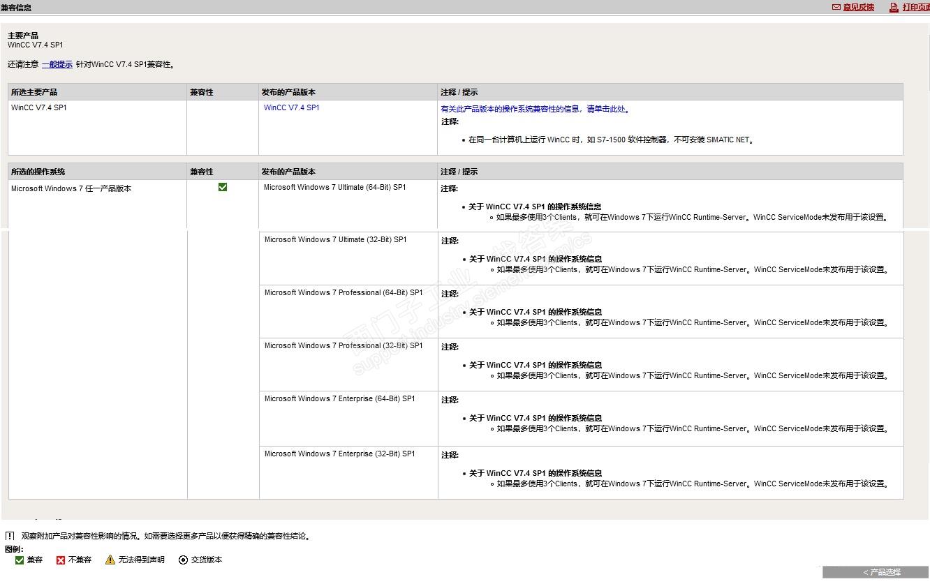930x584 pixels.
Task: Click 关于 WinCC V7.4 SP1 的操作系统信息 in the Enterprise (32-Bit) row
Action: [x=536, y=473]
